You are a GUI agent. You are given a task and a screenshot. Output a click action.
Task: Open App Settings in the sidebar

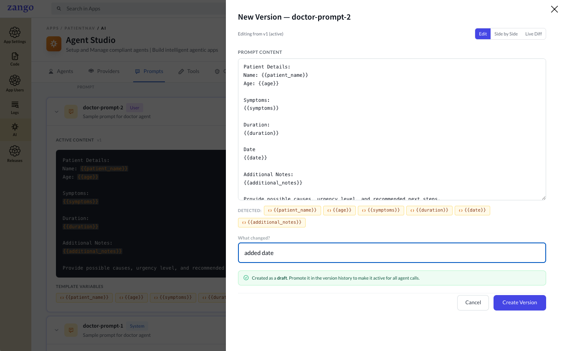[15, 35]
